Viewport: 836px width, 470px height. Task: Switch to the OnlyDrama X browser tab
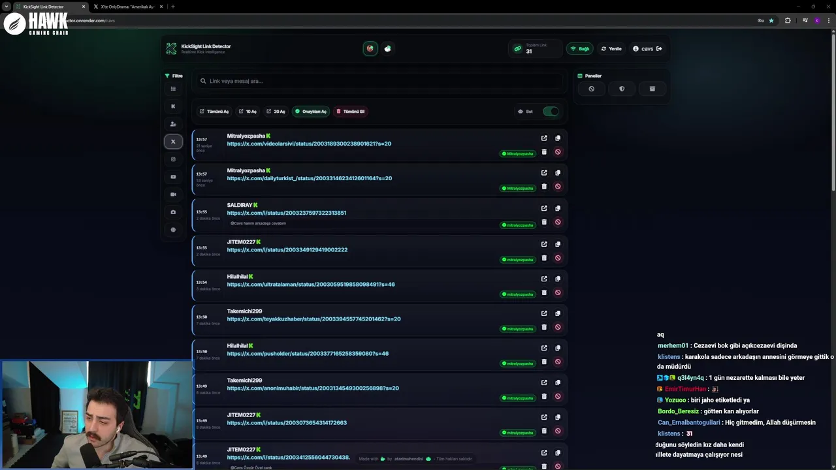click(x=128, y=7)
